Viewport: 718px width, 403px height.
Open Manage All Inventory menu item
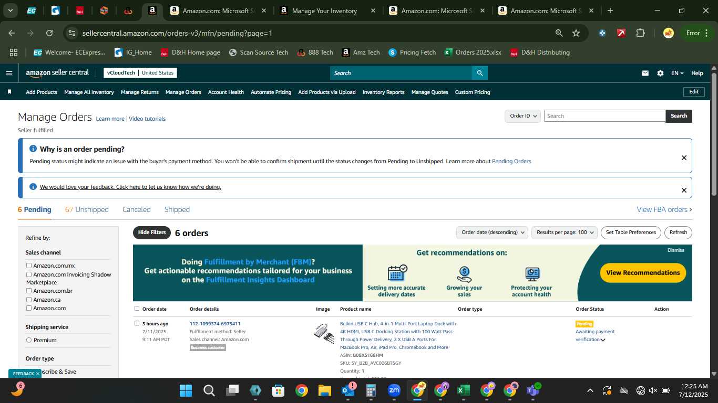(89, 92)
